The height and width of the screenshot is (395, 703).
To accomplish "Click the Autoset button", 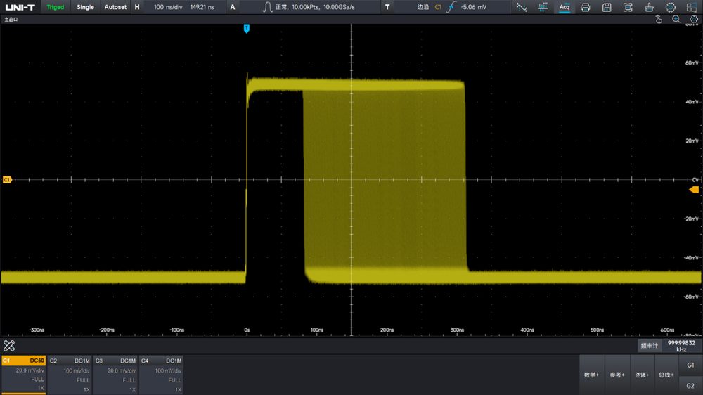I will (115, 7).
